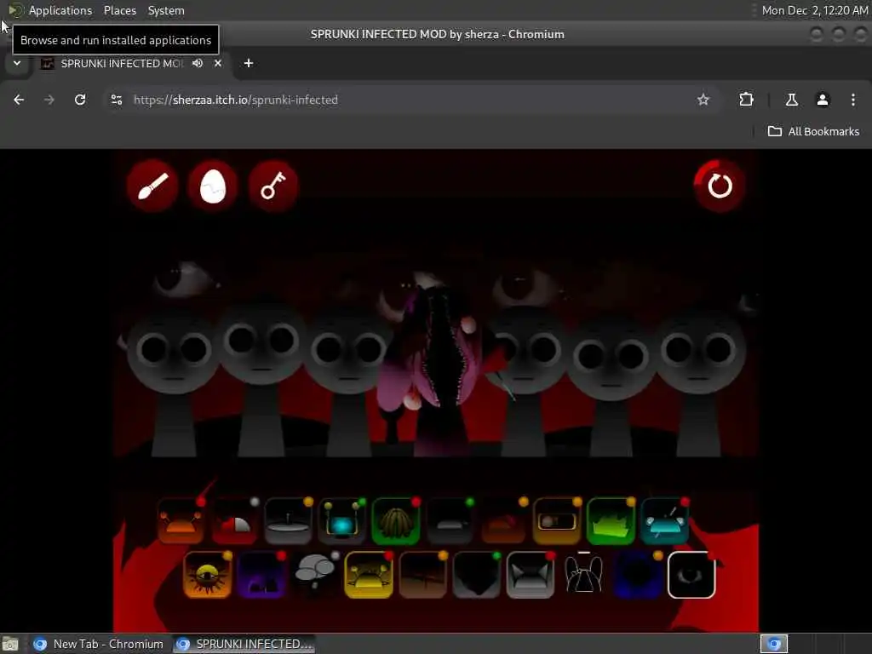Open the Chrome Labs flask icon
Viewport: 872px width, 654px height.
click(x=792, y=100)
